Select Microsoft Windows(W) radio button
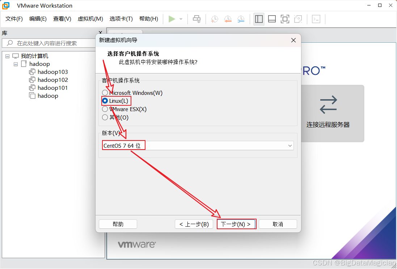Viewport: 397px width, 269px height. [105, 93]
